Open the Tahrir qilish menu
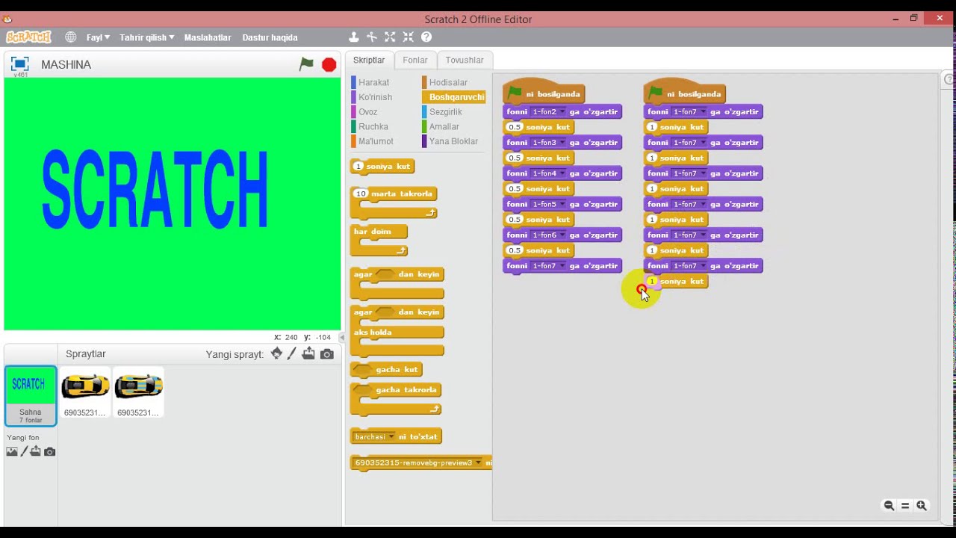This screenshot has width=956, height=538. [x=147, y=37]
